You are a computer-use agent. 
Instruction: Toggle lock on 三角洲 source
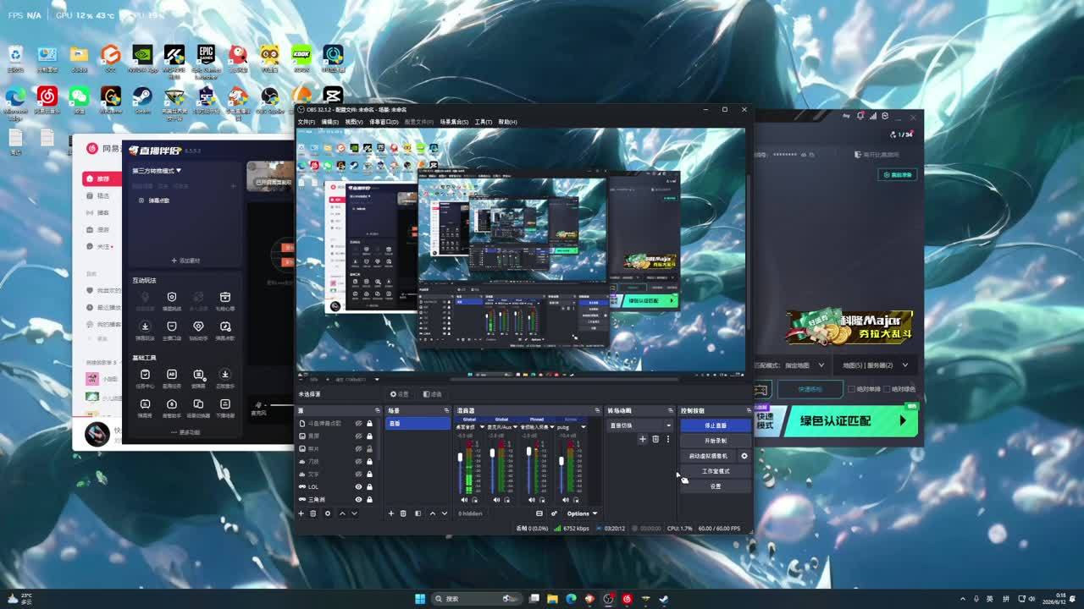369,499
